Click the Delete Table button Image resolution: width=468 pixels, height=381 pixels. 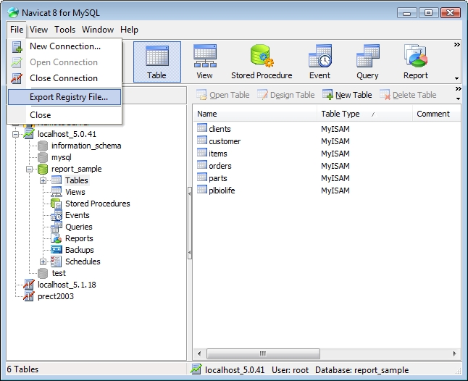tap(408, 95)
